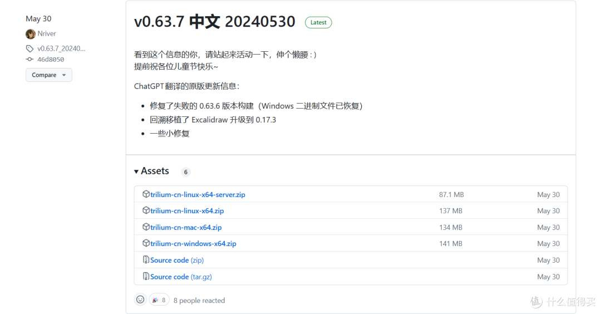This screenshot has height=314, width=601.
Task: Click package icon for trilium-cn-mac-x64.zip
Action: pos(146,227)
